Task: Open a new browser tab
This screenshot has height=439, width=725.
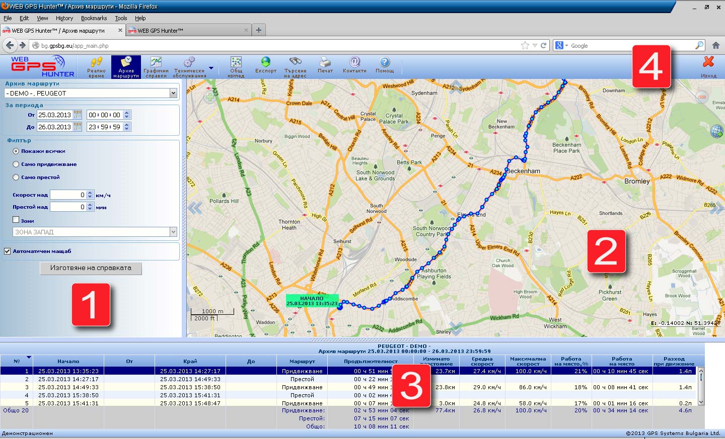Action: click(259, 30)
